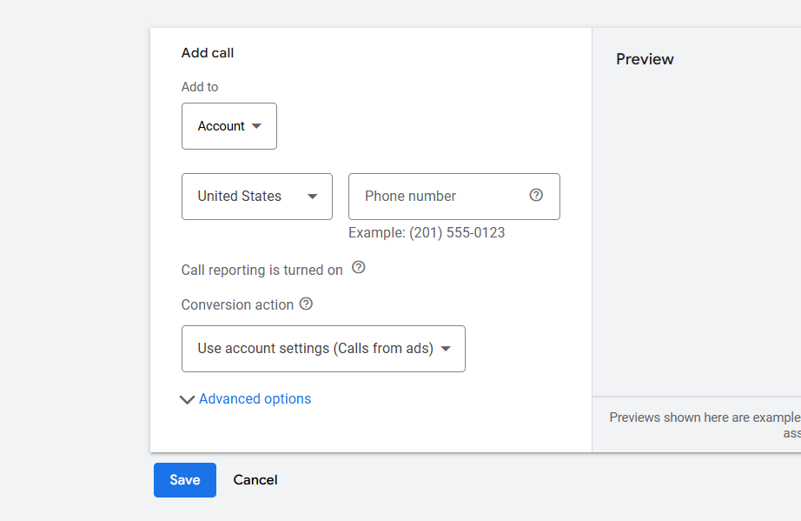The image size is (801, 521).
Task: Click arrow on Use account settings dropdown
Action: tap(446, 349)
